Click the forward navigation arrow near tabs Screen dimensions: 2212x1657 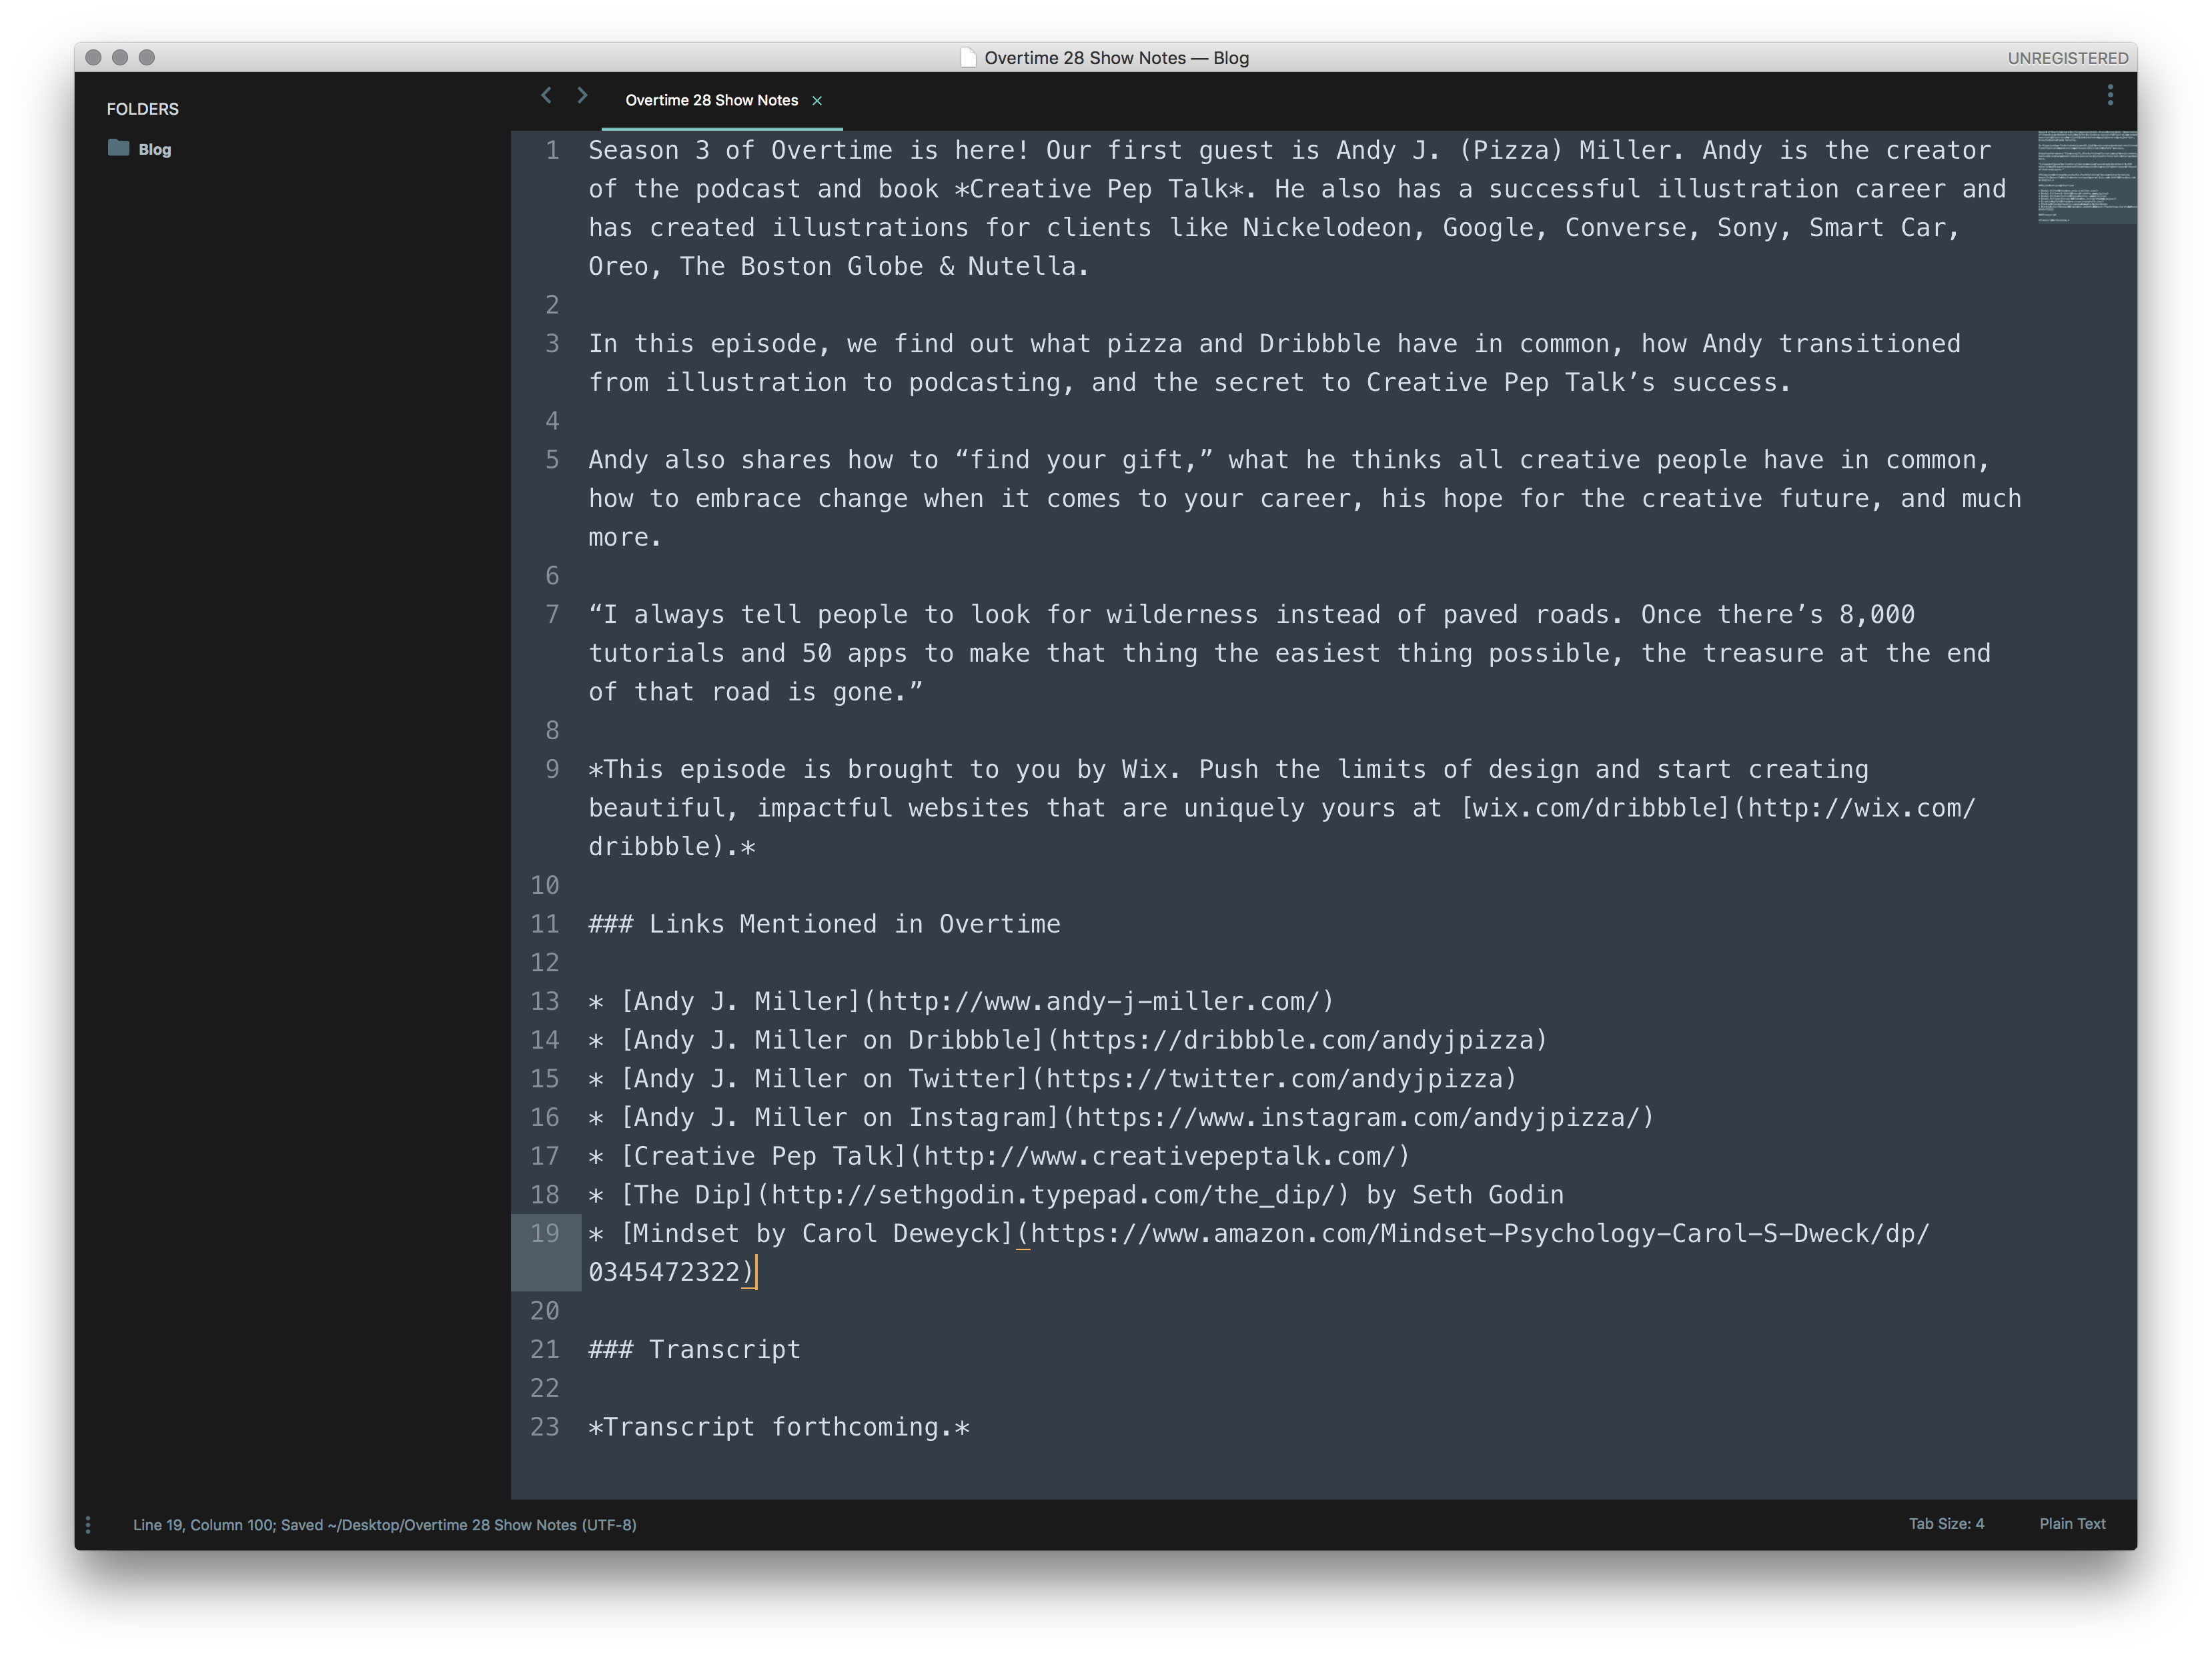tap(582, 95)
